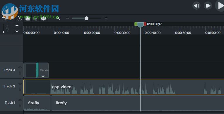Select the first firefly clip on Track 1
The image size is (224, 114).
(37, 103)
